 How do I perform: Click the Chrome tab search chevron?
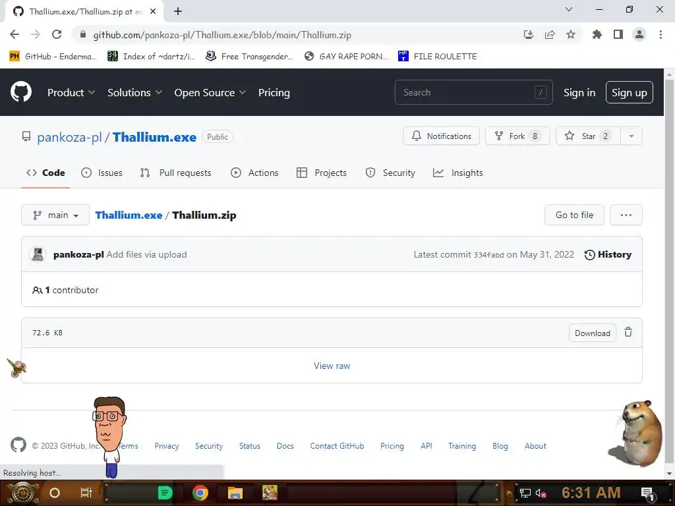coord(569,9)
